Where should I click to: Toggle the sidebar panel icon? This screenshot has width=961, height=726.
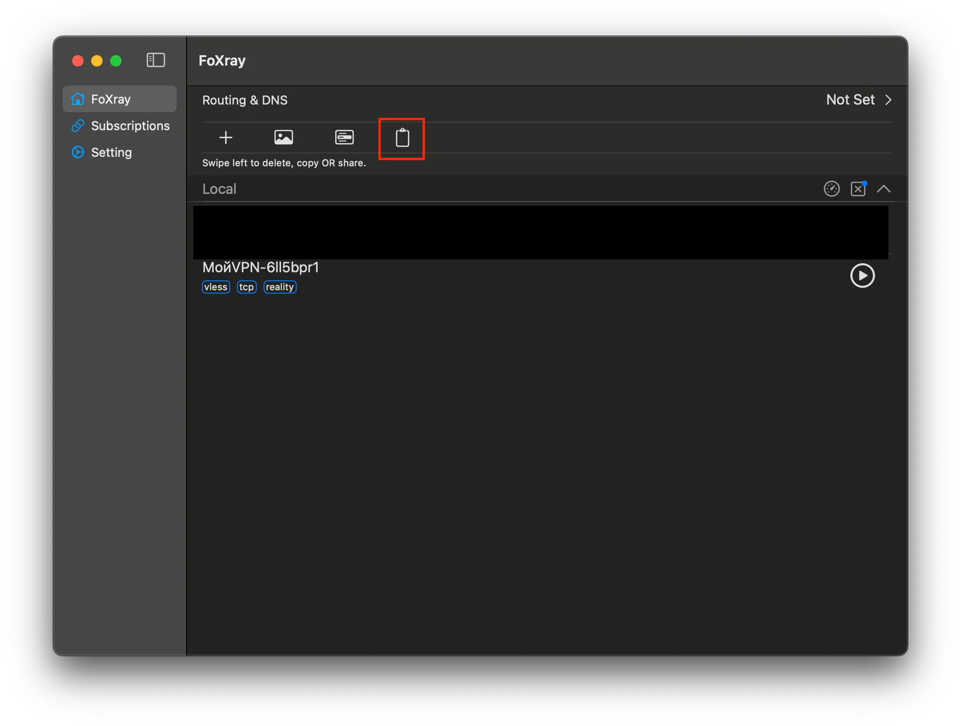pos(156,60)
